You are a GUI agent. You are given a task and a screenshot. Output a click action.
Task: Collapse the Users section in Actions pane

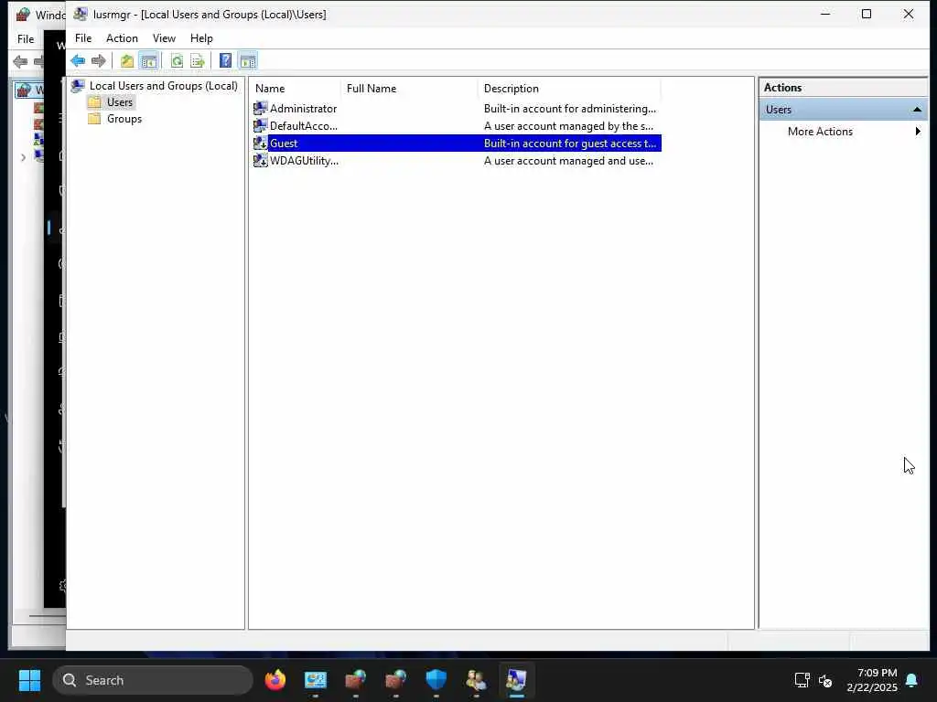(917, 110)
